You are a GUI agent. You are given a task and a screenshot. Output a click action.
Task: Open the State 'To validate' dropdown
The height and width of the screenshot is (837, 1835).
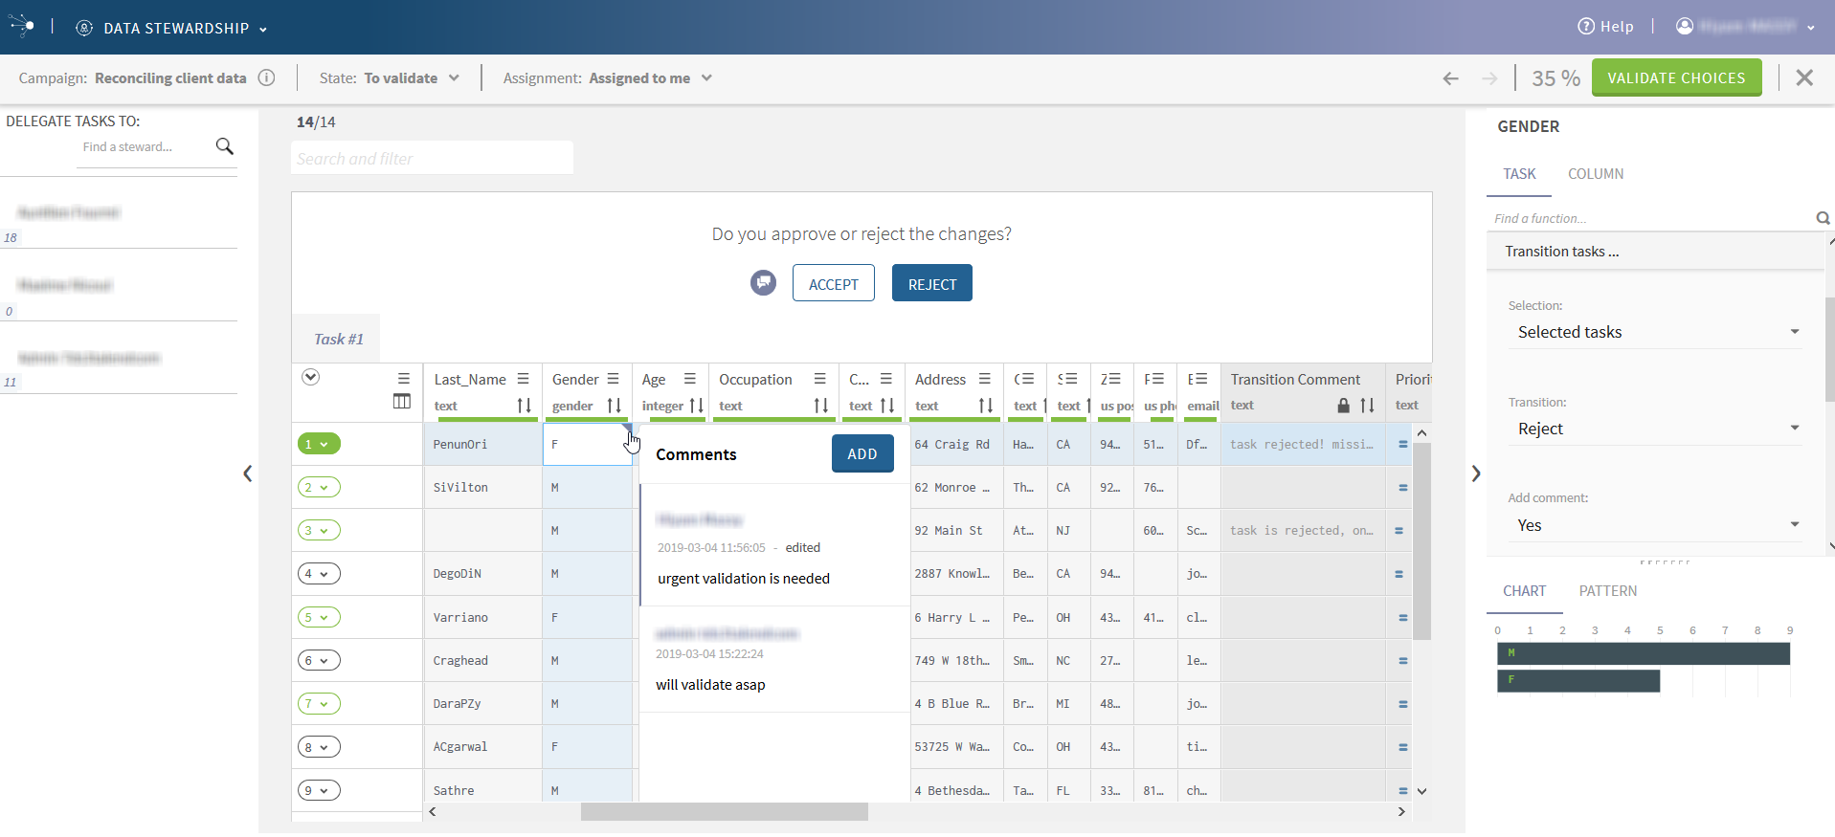point(412,78)
